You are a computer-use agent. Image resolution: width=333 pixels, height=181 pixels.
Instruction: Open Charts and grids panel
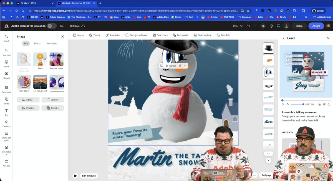6,136
